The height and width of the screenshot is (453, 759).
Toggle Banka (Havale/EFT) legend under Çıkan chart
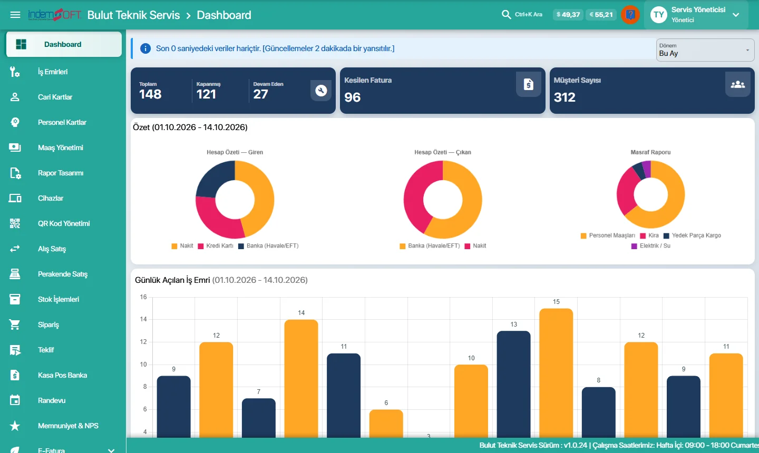(430, 246)
